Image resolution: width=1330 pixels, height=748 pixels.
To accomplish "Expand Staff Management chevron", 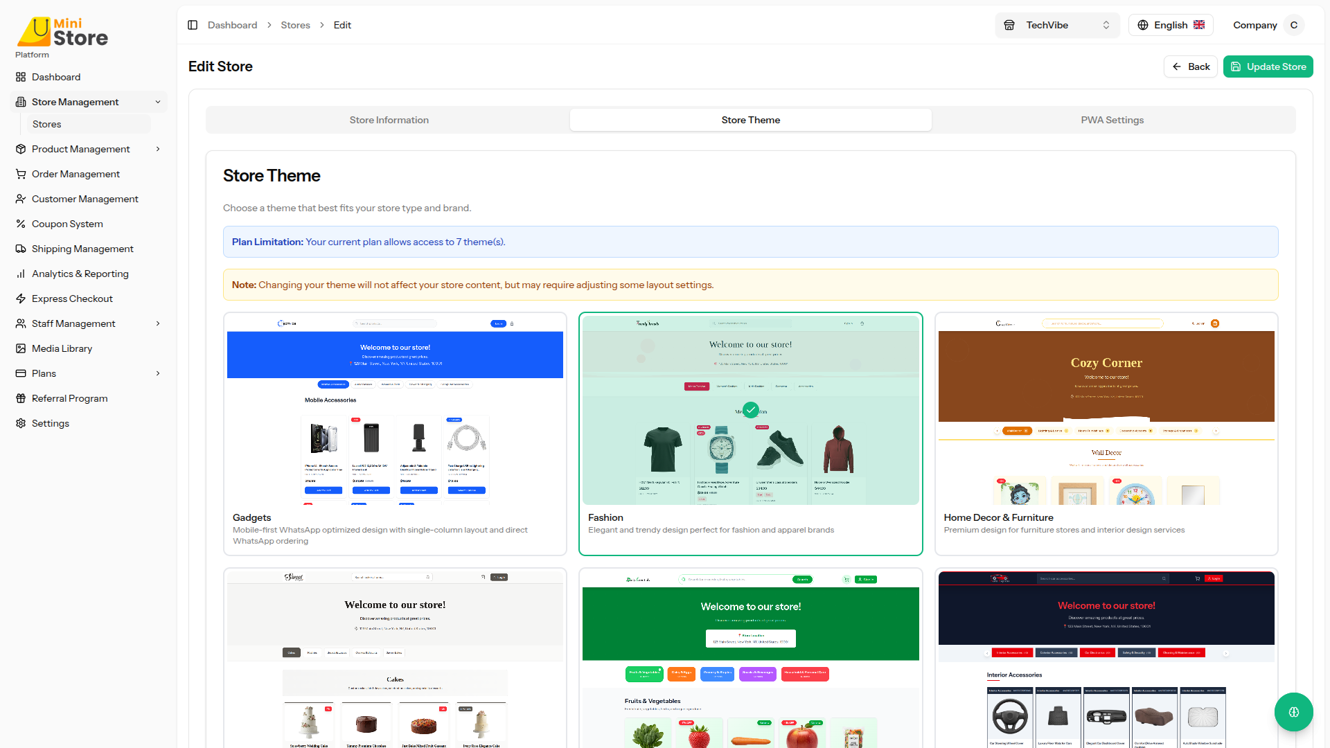I will (x=158, y=323).
